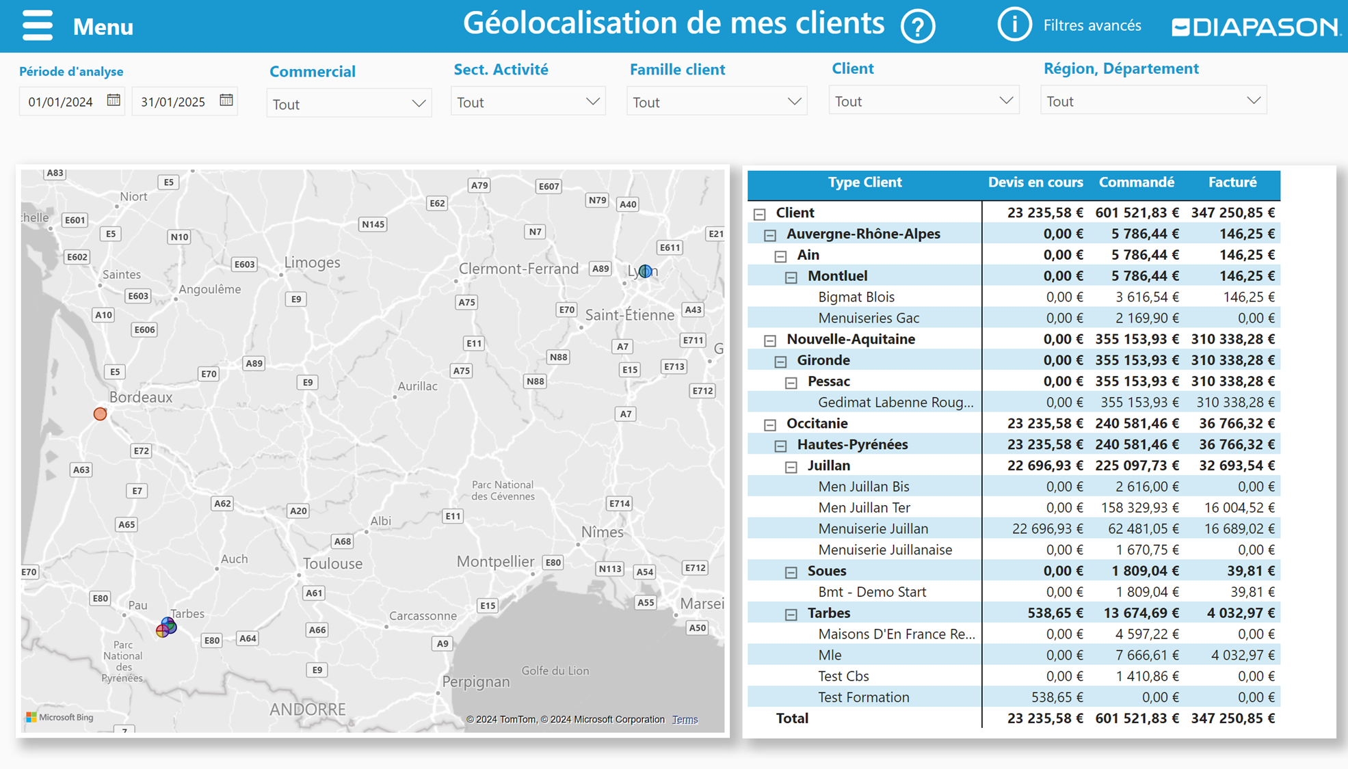1348x769 pixels.
Task: Open the end date calendar picker icon
Action: (x=226, y=100)
